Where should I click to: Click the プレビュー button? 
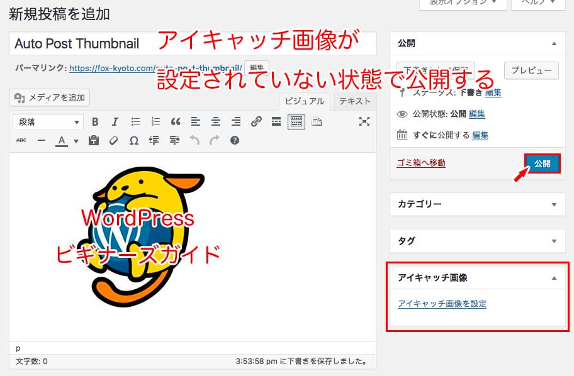coord(531,70)
